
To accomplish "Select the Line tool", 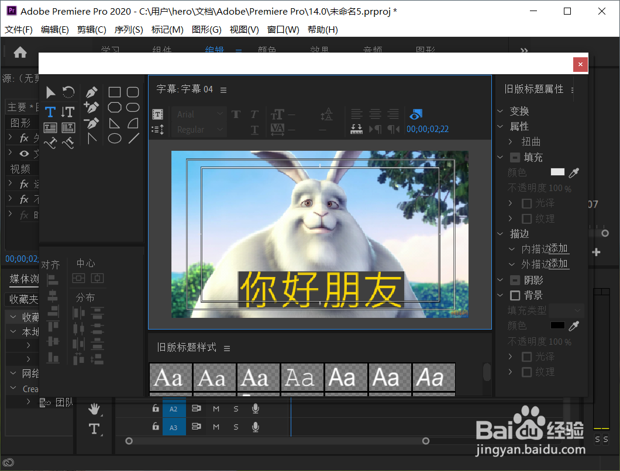I will pos(133,138).
